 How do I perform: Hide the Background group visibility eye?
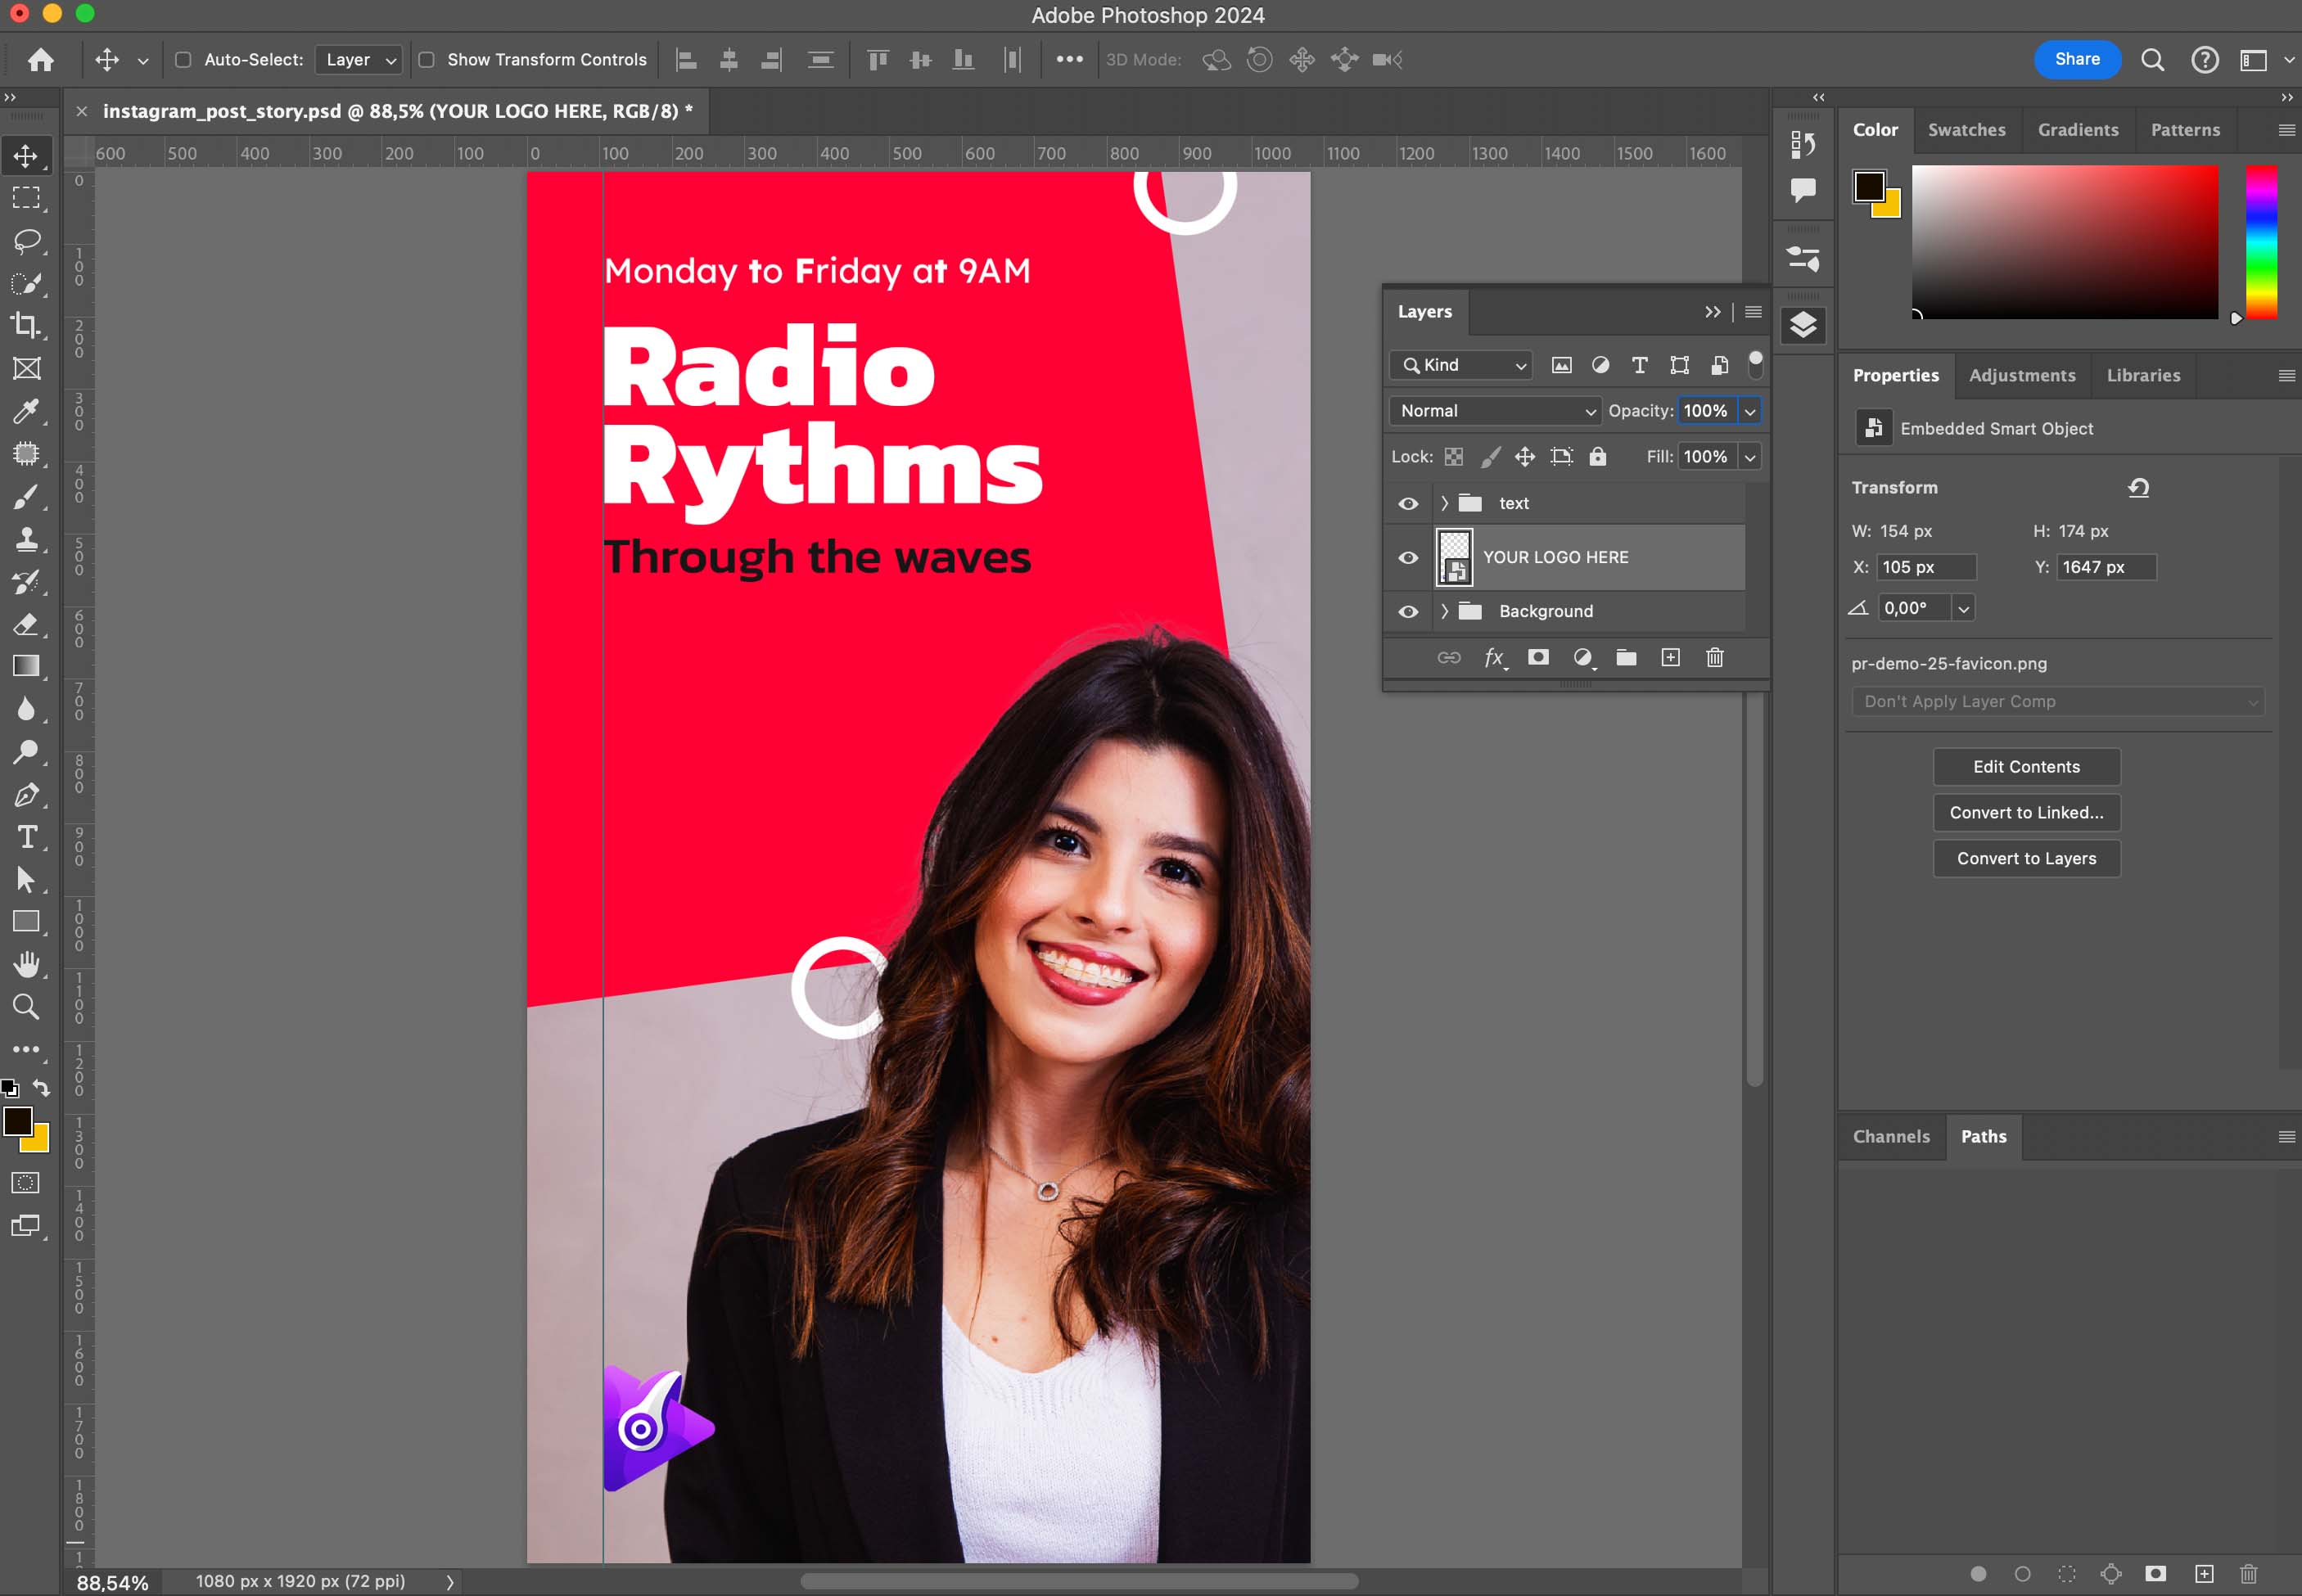pyautogui.click(x=1408, y=611)
